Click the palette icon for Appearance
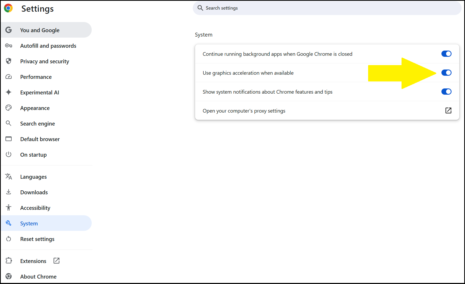This screenshot has width=465, height=284. 9,108
